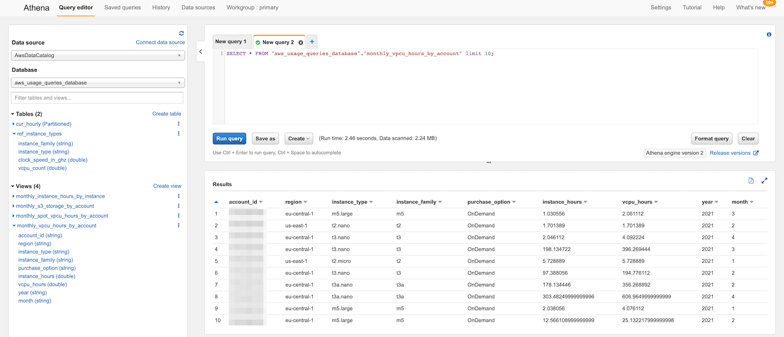Sort results by row number arrow
Image resolution: width=784 pixels, height=337 pixels.
point(216,202)
